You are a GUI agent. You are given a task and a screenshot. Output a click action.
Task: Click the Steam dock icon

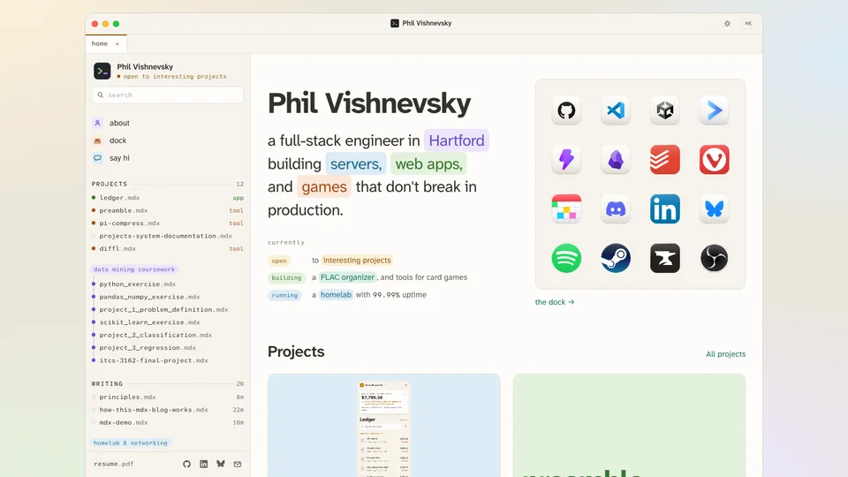click(x=616, y=258)
